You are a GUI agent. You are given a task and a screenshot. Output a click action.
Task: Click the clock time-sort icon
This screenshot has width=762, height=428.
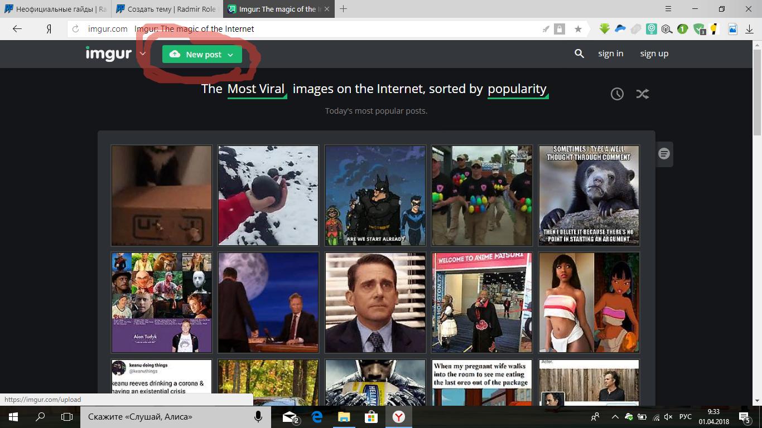(617, 94)
